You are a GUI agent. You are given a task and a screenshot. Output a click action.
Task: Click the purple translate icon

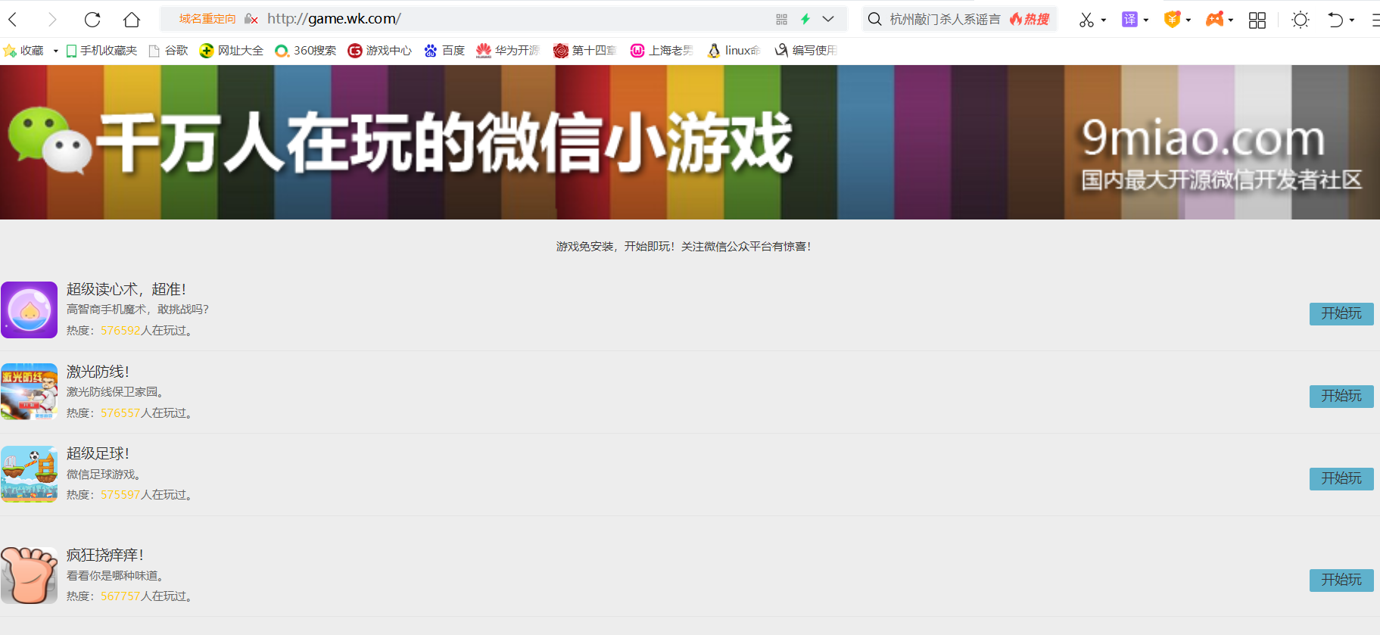coord(1129,20)
